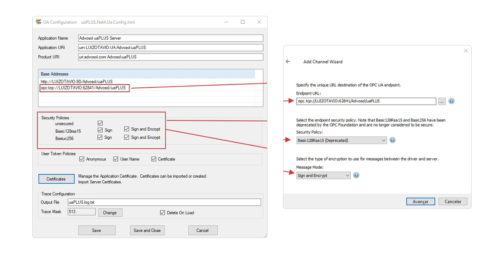Toggle the Delete On Load checkbox
504x254 pixels.
coord(163,213)
